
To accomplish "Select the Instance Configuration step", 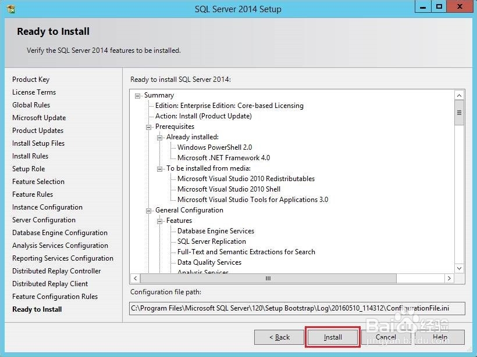I will coord(47,207).
